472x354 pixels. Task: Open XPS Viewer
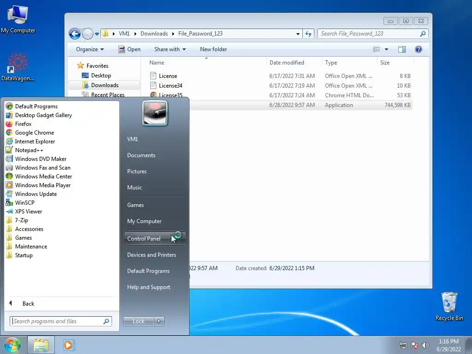tap(28, 211)
